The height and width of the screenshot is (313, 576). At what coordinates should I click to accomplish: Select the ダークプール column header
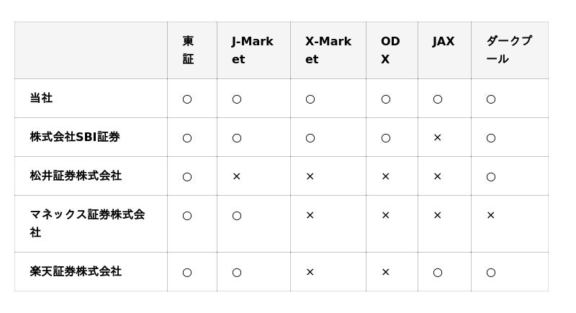508,50
